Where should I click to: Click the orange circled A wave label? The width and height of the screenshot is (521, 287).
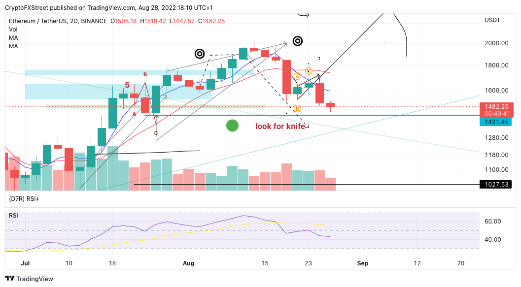coord(297,77)
